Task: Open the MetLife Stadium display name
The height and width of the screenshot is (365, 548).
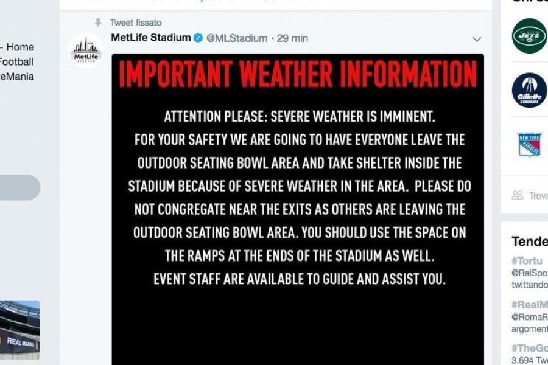Action: tap(150, 38)
